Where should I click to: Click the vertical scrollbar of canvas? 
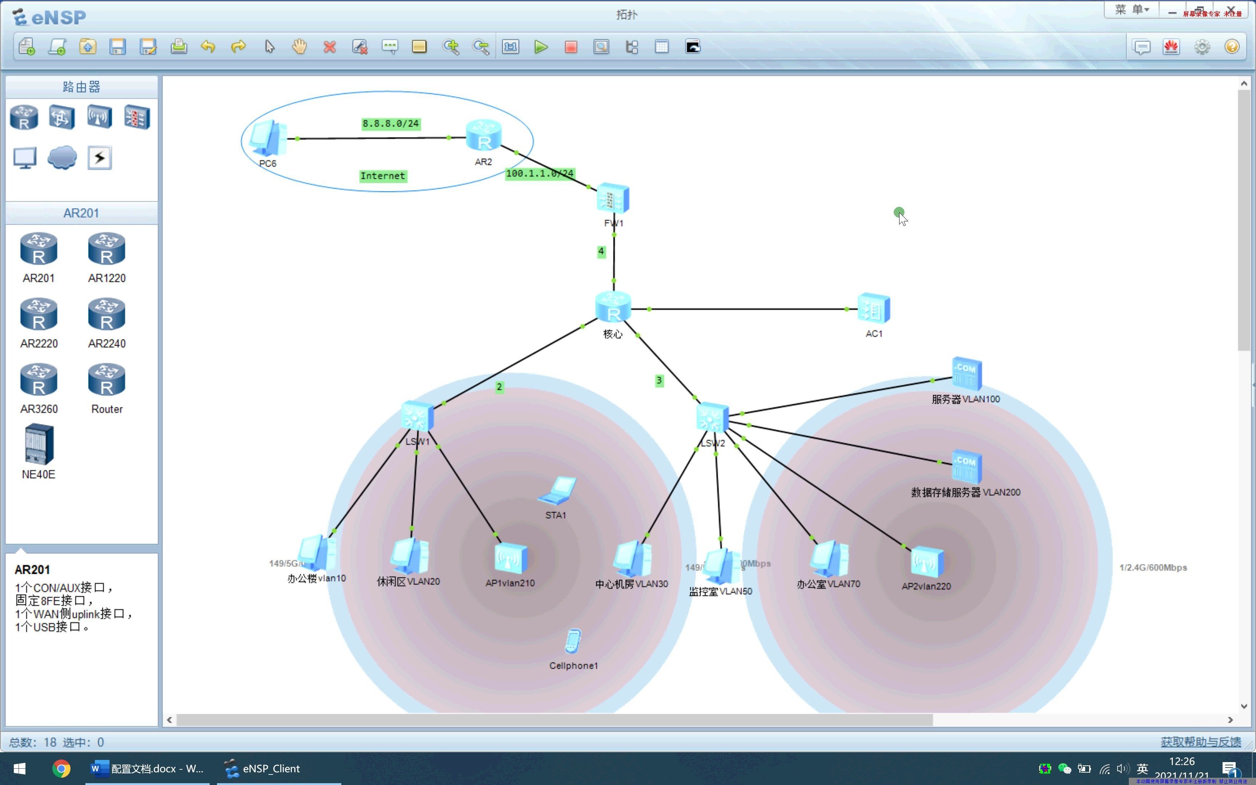pos(1244,220)
